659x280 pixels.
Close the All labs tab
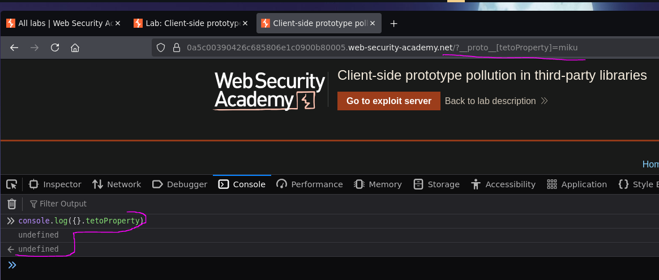[118, 24]
